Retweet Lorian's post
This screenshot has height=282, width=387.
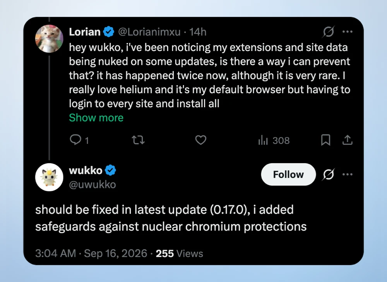(x=138, y=140)
